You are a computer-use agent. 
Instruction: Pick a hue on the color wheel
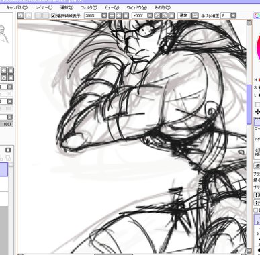coord(258,47)
